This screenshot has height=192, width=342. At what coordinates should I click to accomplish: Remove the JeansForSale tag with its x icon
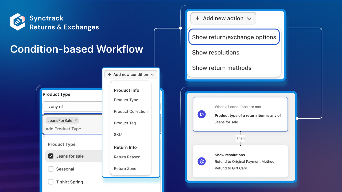[76, 121]
